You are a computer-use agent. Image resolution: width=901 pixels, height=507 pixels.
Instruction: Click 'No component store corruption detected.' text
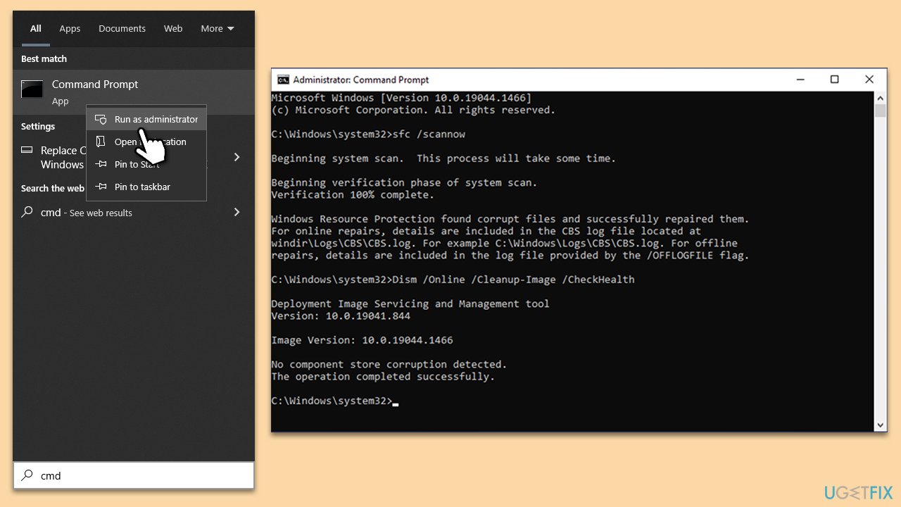coord(389,365)
